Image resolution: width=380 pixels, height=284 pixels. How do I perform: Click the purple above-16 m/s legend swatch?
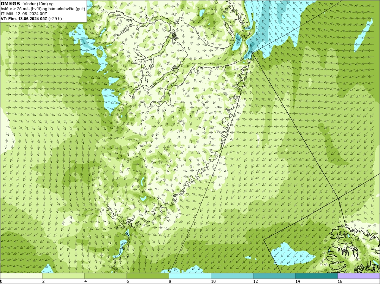[359, 276]
